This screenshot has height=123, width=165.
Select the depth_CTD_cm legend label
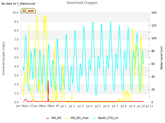click(x=108, y=118)
